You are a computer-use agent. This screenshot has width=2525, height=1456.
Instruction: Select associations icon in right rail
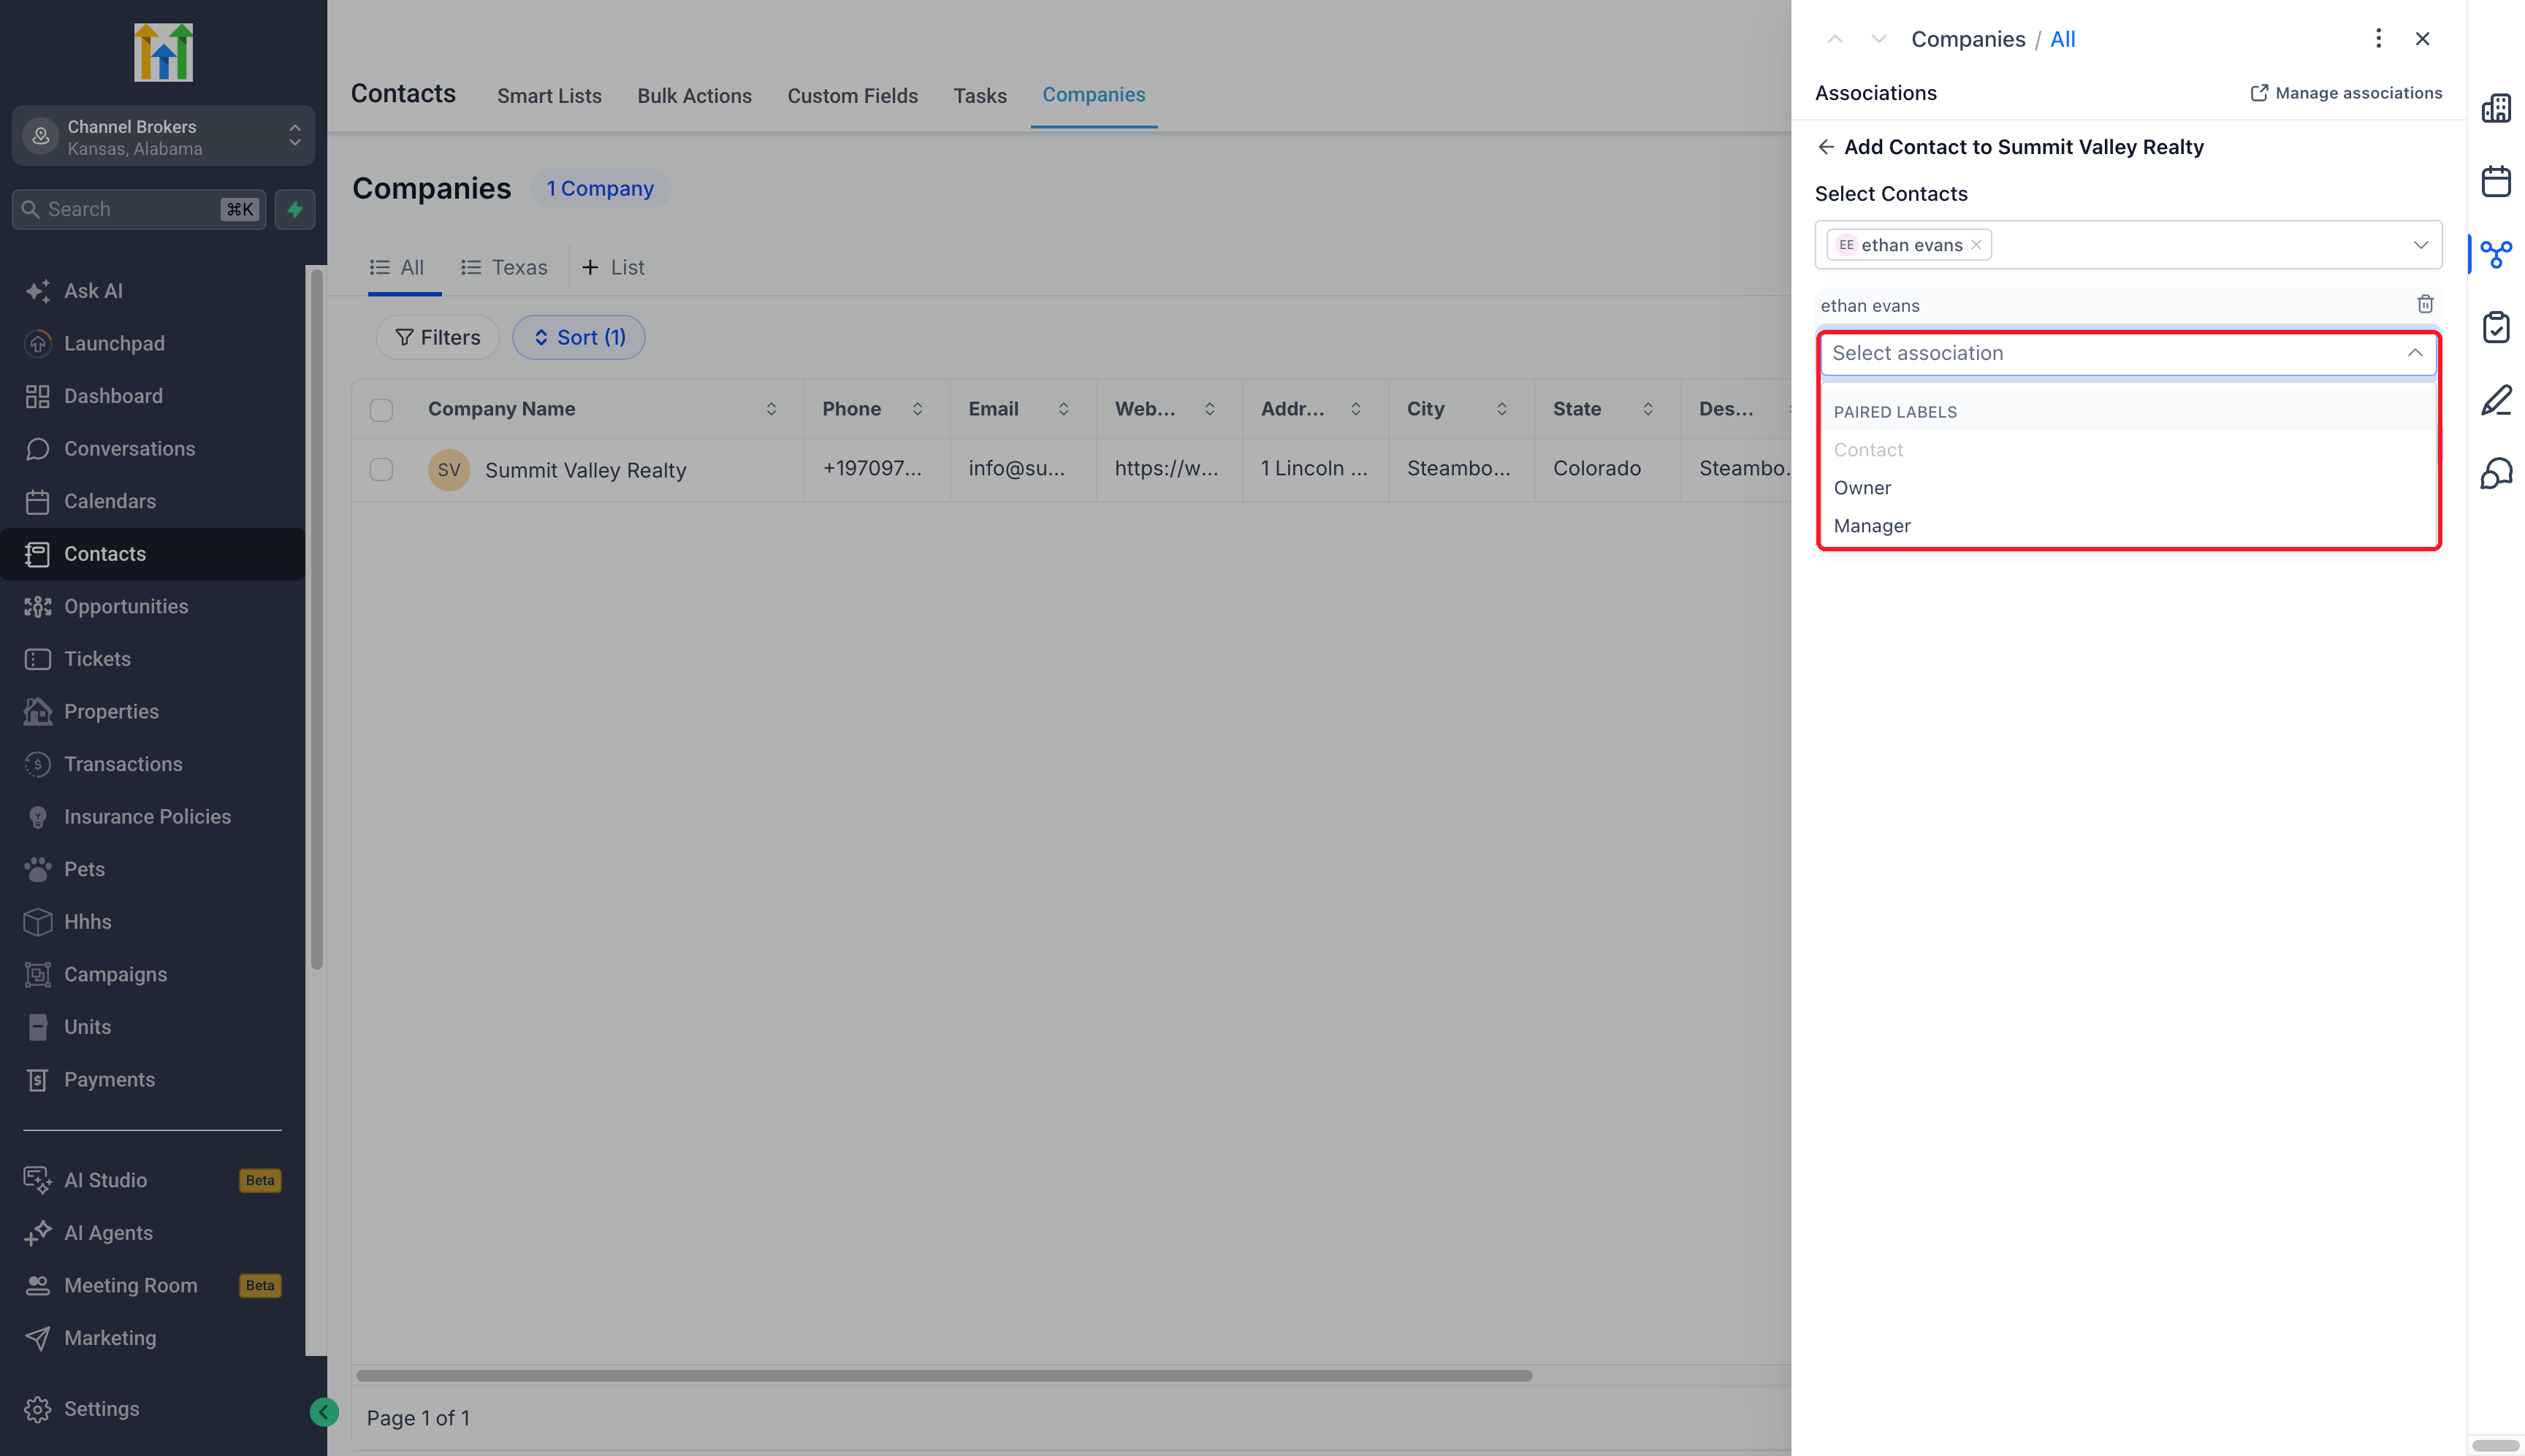coord(2496,254)
